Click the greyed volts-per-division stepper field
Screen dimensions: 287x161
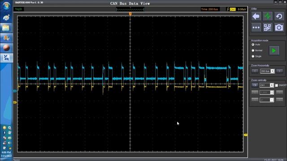coord(266,93)
